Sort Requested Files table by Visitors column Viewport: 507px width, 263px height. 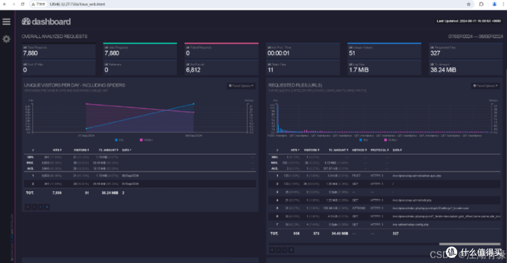tap(312, 150)
